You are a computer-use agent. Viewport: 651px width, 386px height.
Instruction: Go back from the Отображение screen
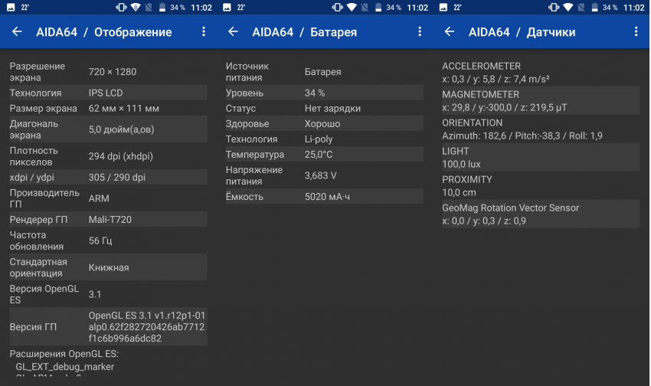pyautogui.click(x=17, y=31)
